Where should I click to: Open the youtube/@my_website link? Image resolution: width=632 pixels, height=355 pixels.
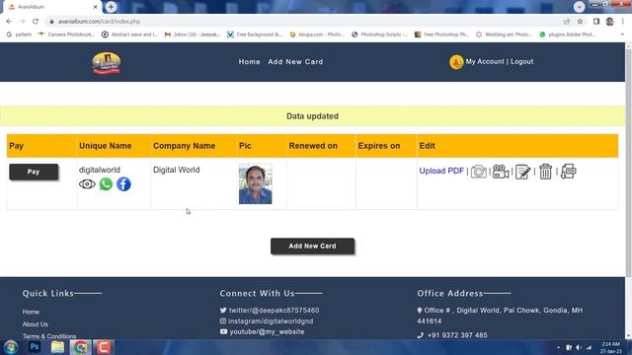point(267,332)
